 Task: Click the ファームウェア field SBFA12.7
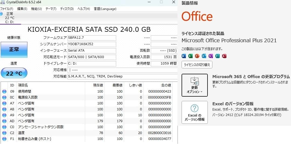[x=92, y=38]
